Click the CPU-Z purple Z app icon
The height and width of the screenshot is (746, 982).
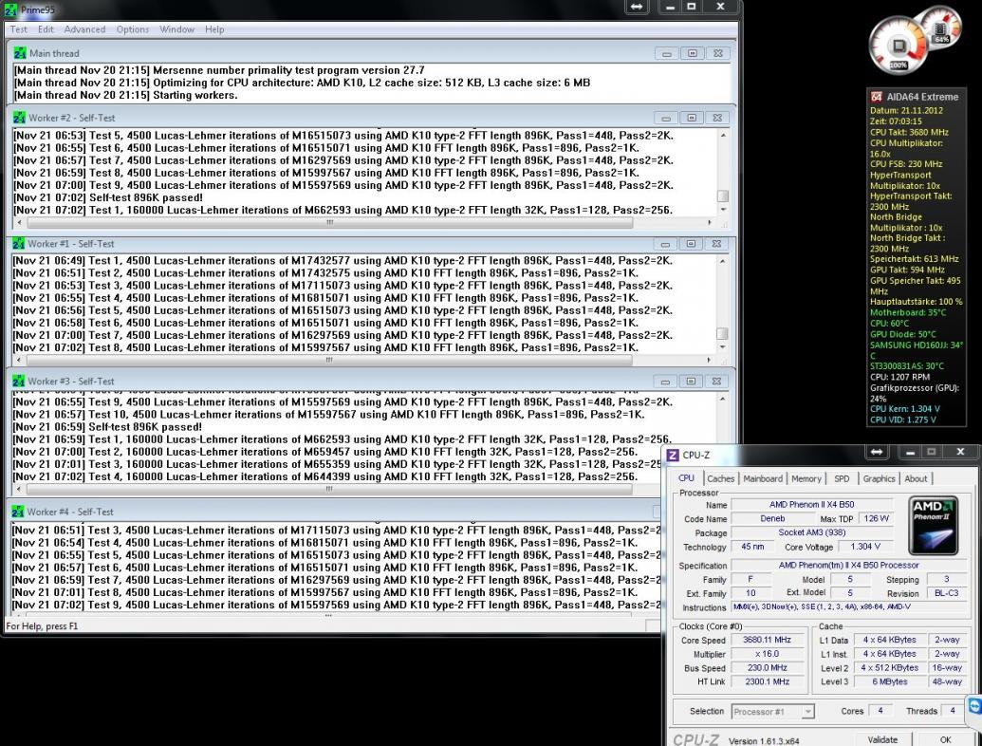[x=673, y=456]
